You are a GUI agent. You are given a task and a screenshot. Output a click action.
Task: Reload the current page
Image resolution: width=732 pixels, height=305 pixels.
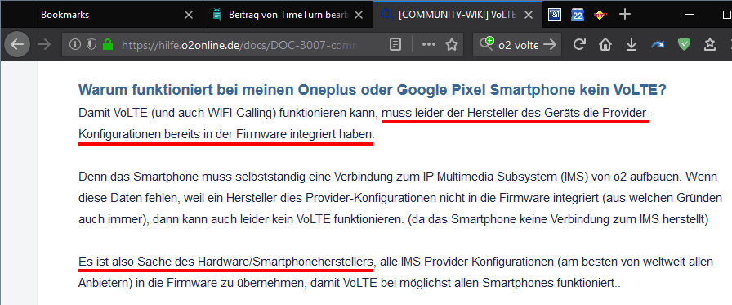pyautogui.click(x=579, y=44)
